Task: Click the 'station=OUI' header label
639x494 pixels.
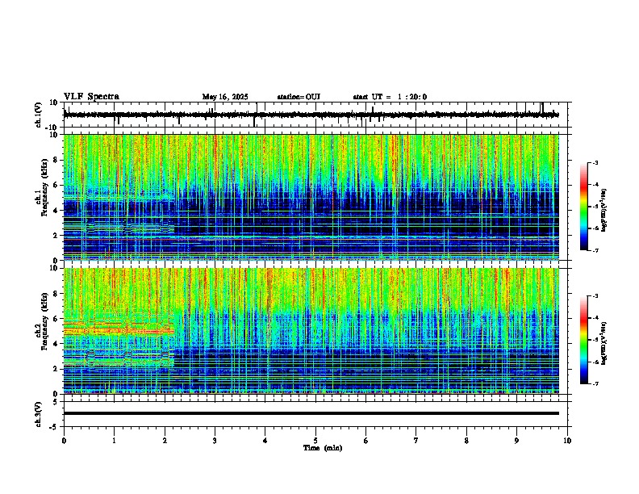Action: pyautogui.click(x=299, y=97)
